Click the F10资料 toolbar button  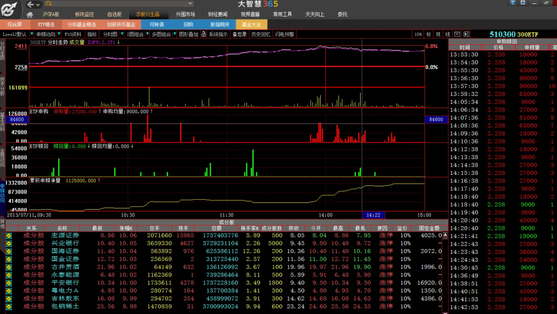73,34
